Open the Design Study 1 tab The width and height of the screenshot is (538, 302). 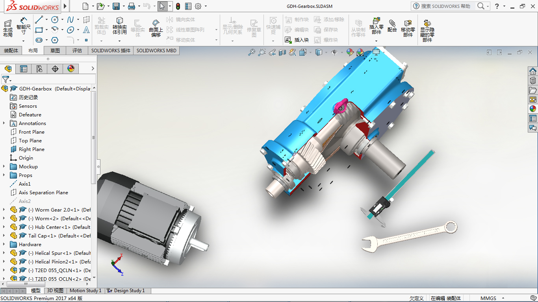point(128,291)
